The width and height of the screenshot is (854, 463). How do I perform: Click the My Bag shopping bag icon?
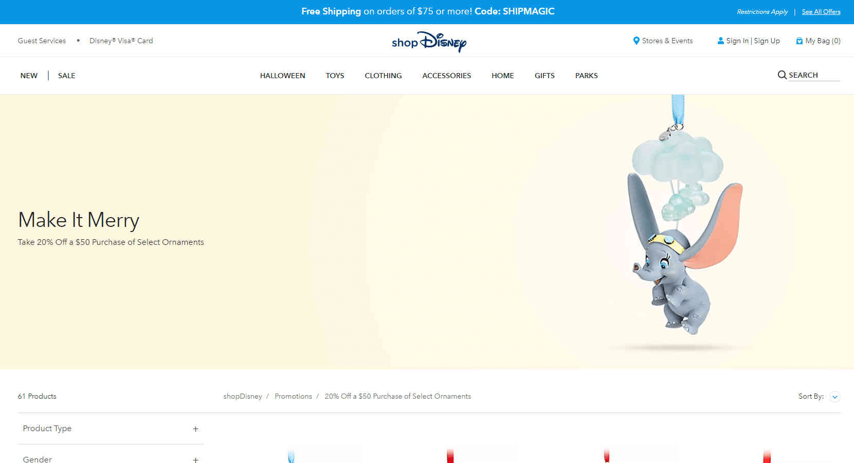point(799,41)
